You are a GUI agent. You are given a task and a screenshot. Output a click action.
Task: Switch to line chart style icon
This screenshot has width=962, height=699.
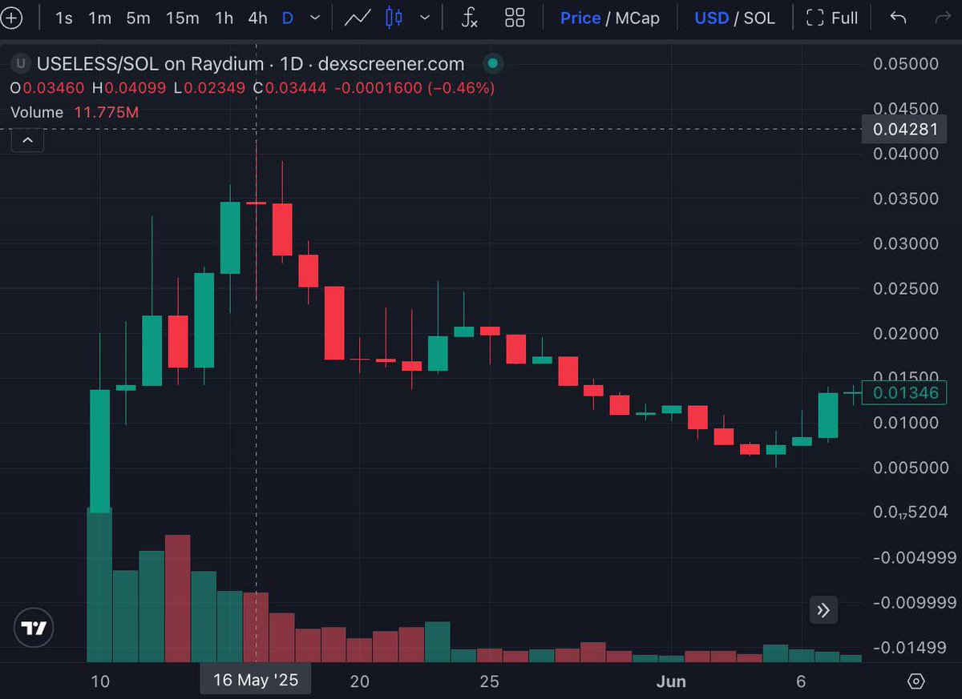tap(358, 18)
